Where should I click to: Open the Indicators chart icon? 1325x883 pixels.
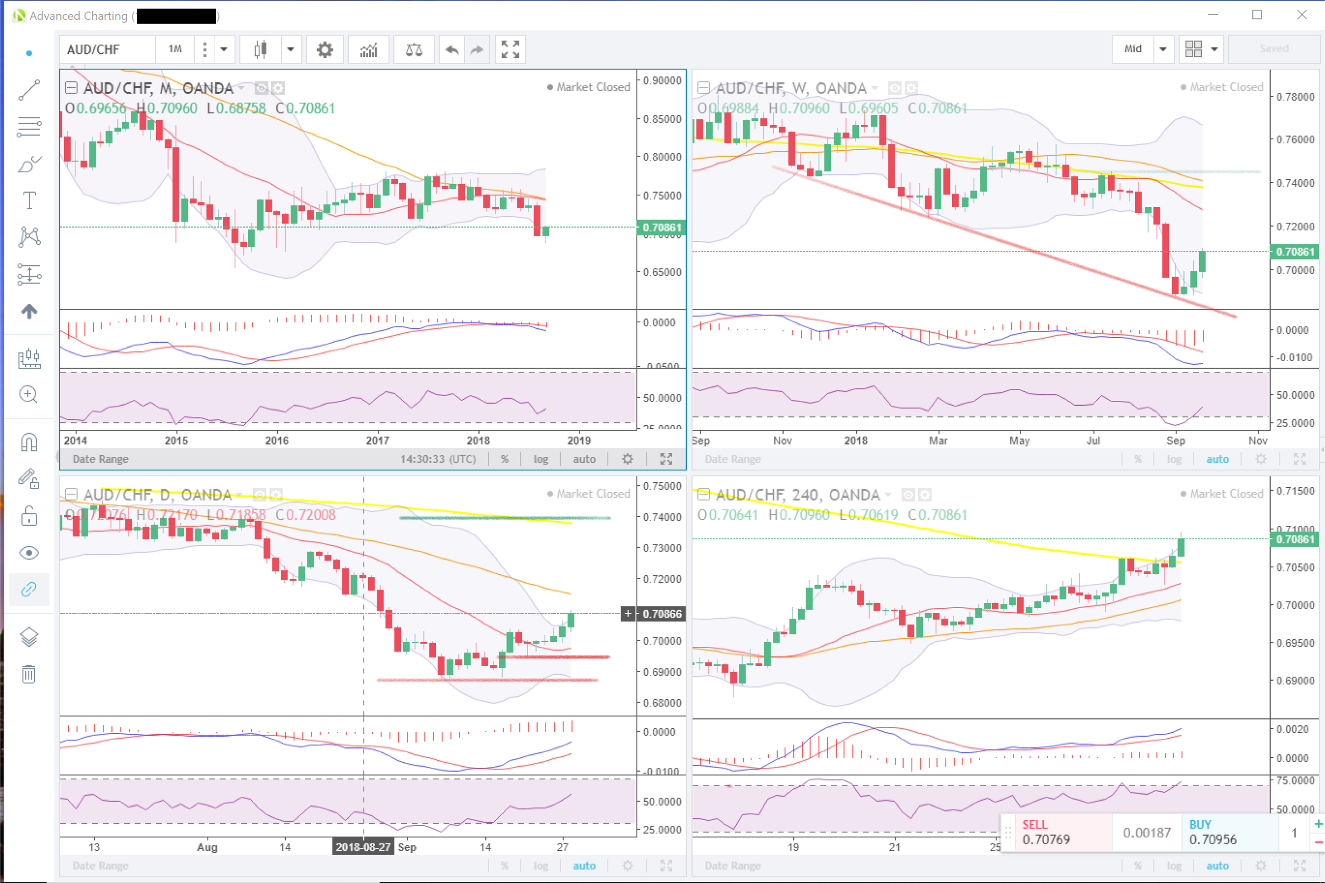tap(368, 50)
